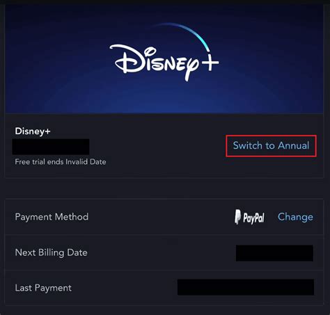The width and height of the screenshot is (330, 315).
Task: Click the plus sign in the Disney+ logo
Action: point(210,63)
